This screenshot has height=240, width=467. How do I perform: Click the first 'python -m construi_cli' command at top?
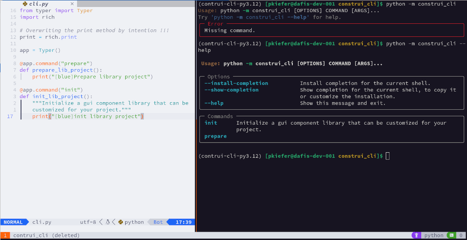click(421, 4)
